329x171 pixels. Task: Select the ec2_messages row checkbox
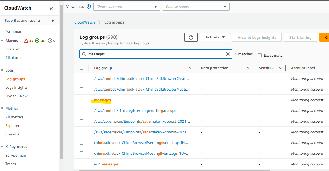coord(81,164)
